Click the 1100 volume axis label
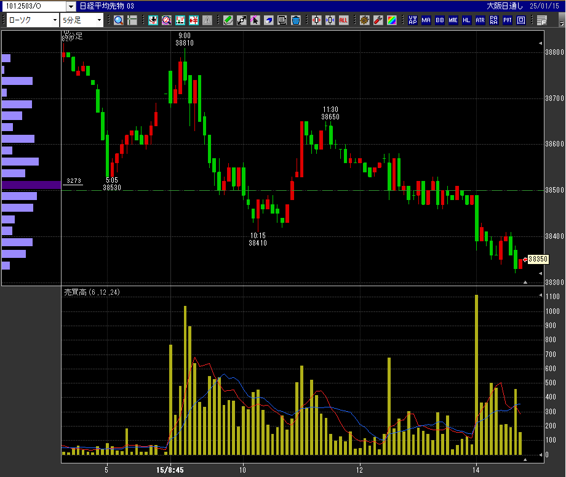This screenshot has width=566, height=477. [x=552, y=297]
